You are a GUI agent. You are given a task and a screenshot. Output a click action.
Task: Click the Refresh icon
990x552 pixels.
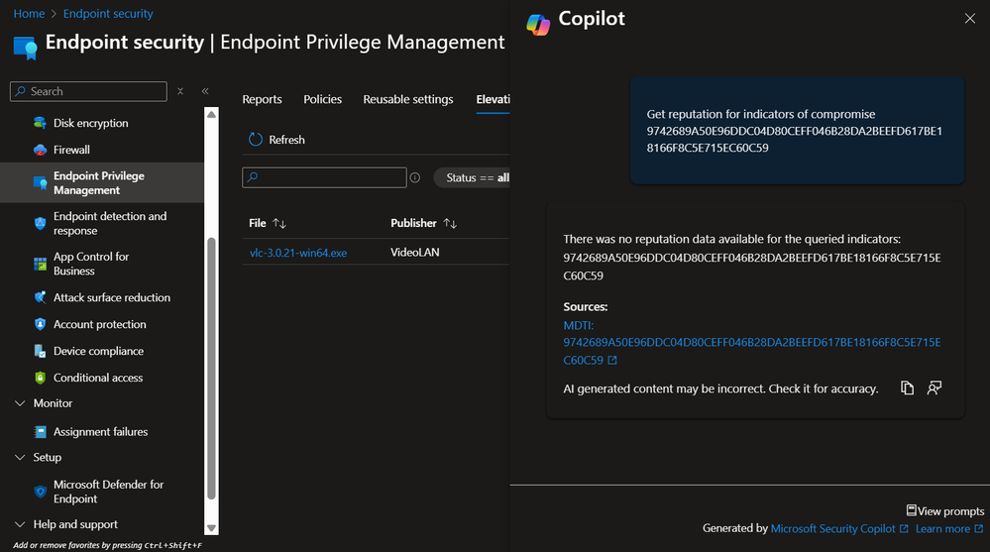[255, 140]
